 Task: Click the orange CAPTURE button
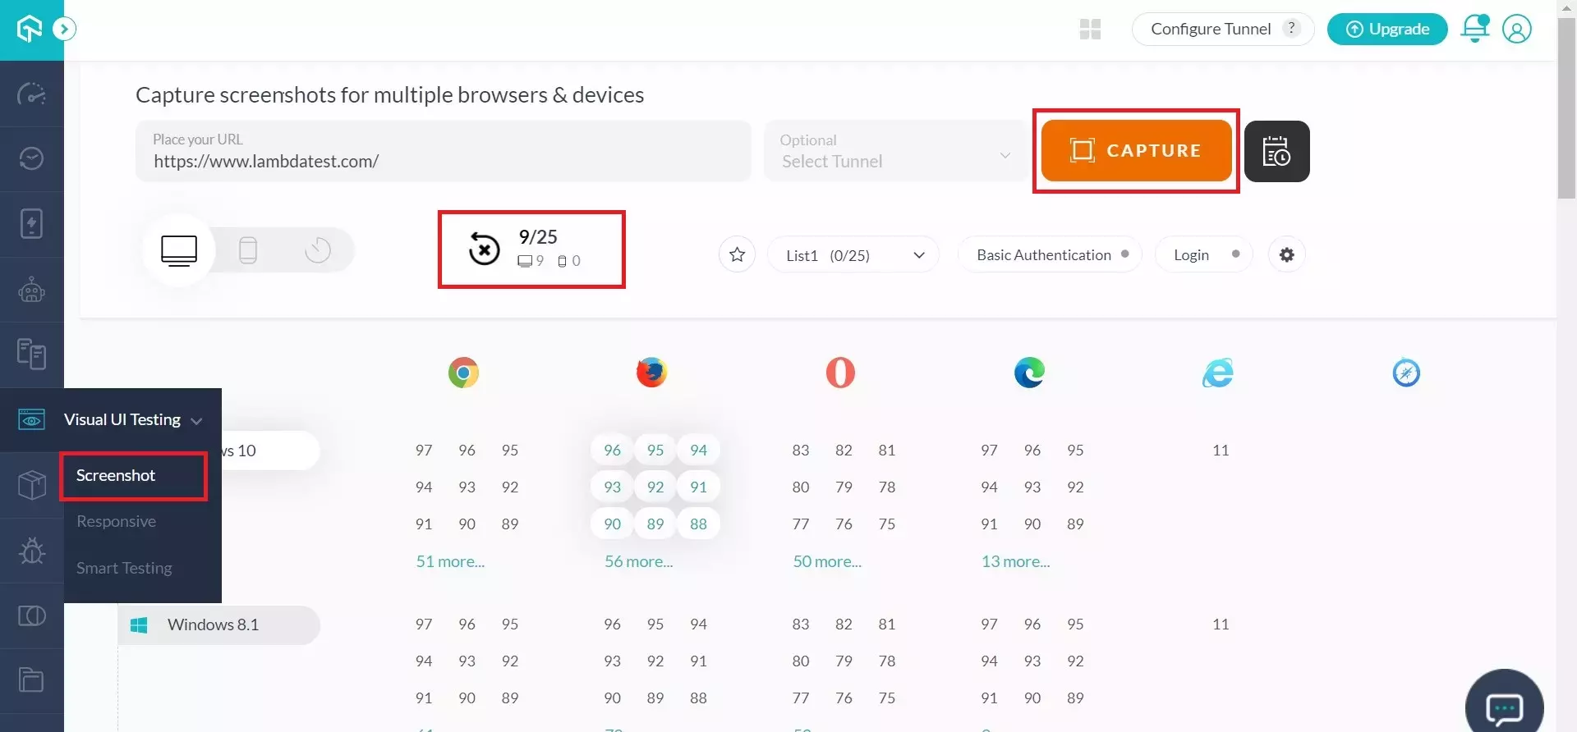click(x=1136, y=151)
